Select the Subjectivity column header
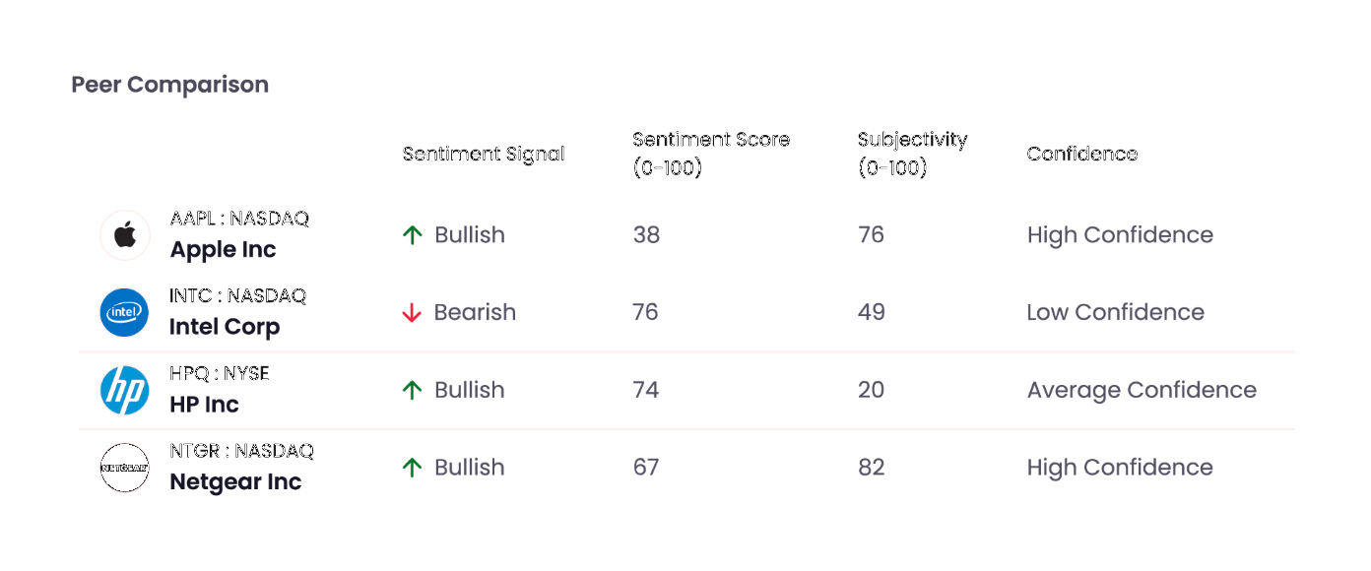1371x571 pixels. point(913,154)
